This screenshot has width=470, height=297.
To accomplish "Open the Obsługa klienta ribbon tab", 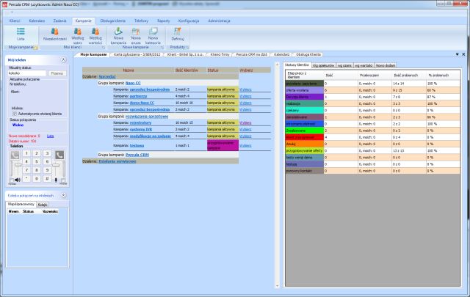I will coord(112,21).
